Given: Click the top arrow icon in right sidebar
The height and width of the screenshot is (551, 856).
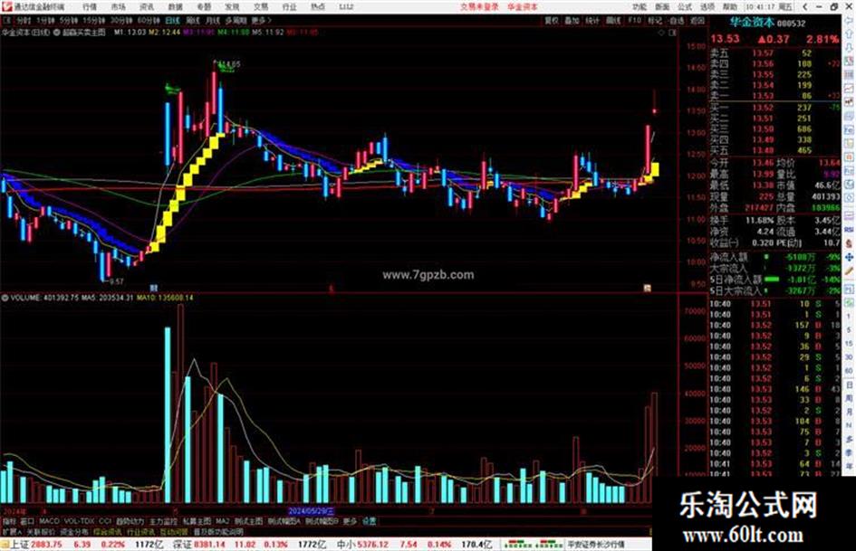Looking at the screenshot, I should tap(849, 20).
